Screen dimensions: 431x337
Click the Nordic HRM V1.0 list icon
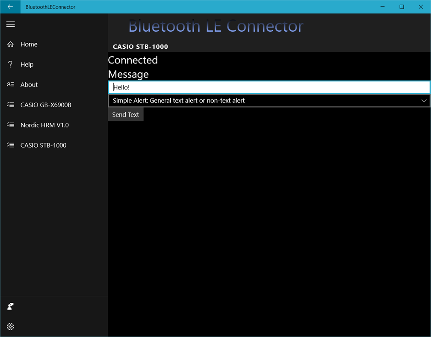[10, 125]
